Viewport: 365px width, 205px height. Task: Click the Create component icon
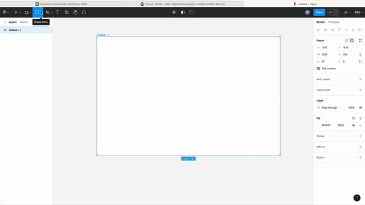pos(174,13)
